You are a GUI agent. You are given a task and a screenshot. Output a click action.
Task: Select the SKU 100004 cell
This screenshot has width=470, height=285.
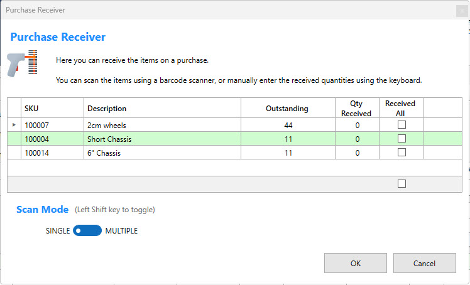52,139
